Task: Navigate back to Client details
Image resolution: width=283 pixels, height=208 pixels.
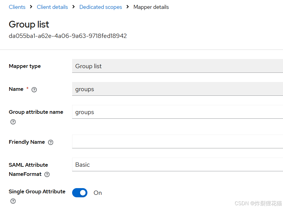Action: pos(52,7)
